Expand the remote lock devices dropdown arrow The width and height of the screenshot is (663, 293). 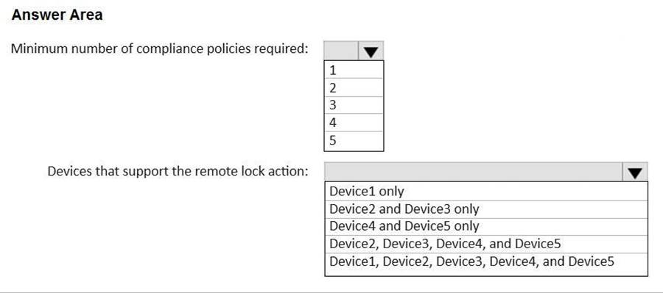pyautogui.click(x=635, y=172)
